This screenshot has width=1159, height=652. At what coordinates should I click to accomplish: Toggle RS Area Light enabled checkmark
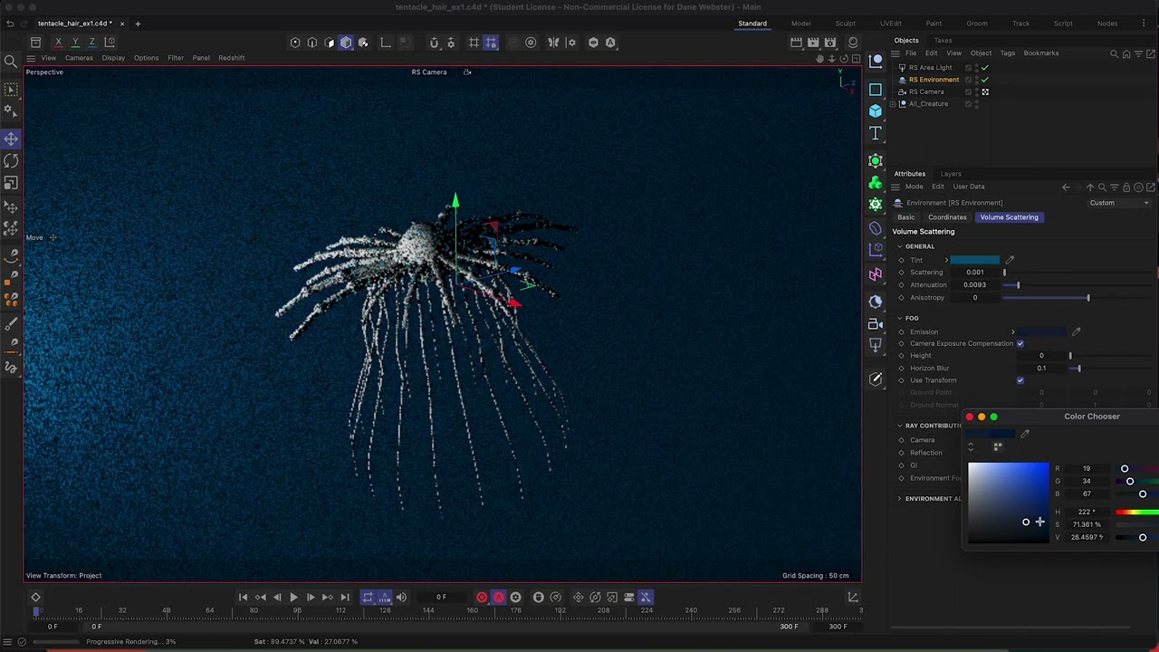click(985, 68)
